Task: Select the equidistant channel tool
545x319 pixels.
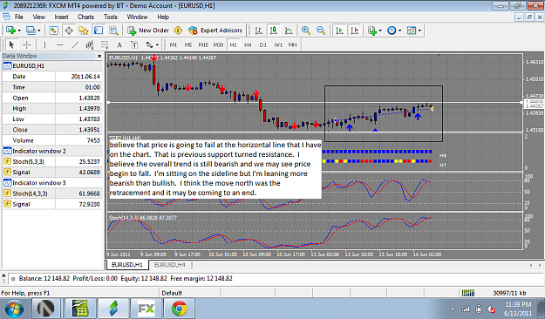Action: 90,44
